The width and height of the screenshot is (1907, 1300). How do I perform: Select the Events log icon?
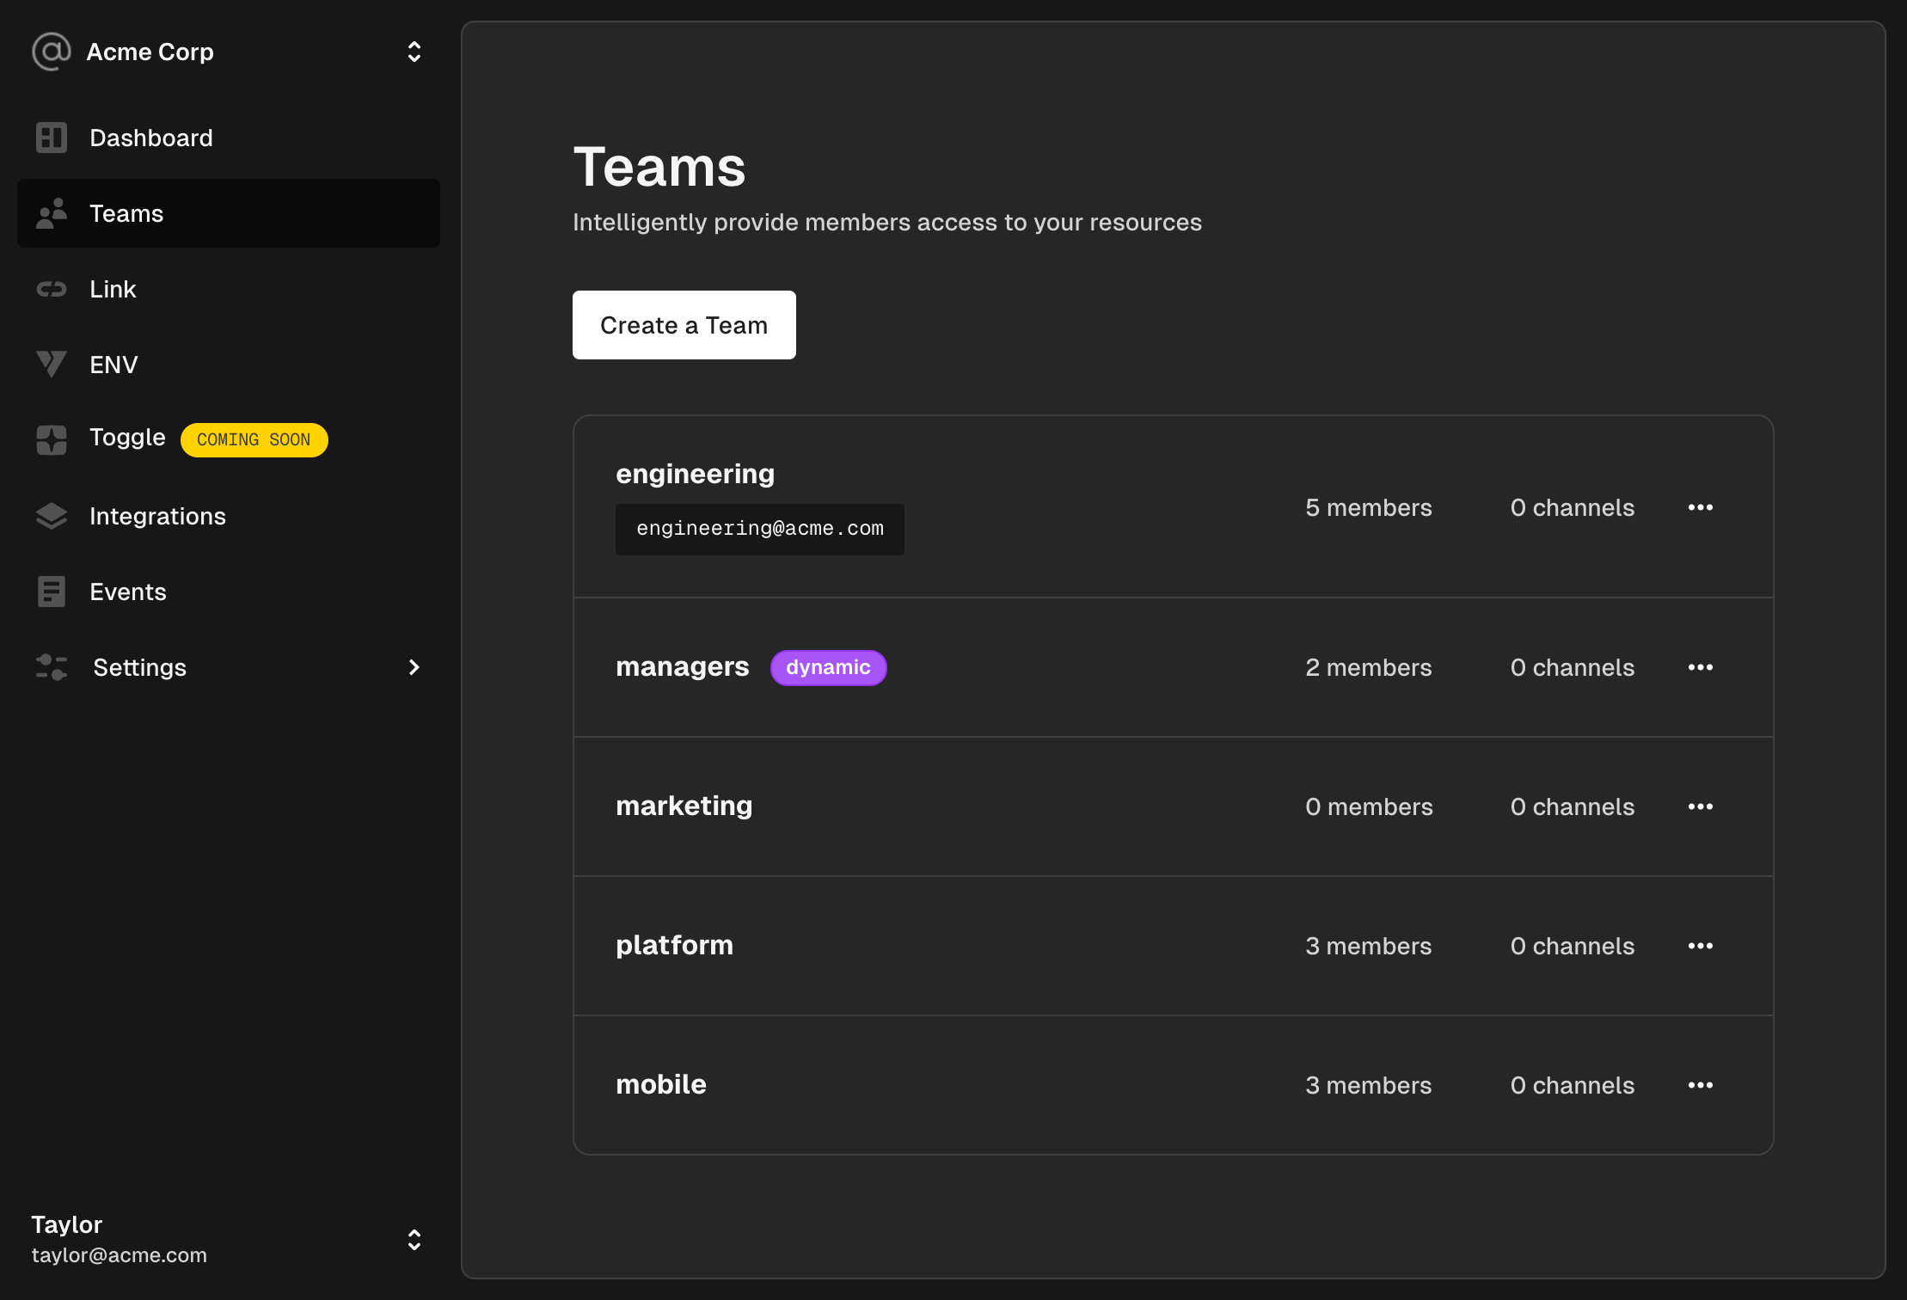coord(51,591)
